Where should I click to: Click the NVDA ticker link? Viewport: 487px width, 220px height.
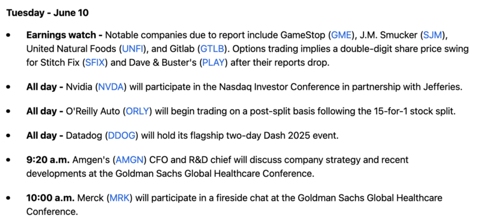point(112,87)
